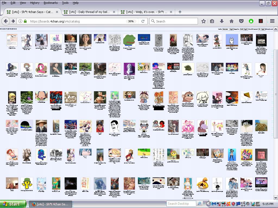
Task: Switch to the 'Welp, it's over.' tab
Action: tap(147, 12)
